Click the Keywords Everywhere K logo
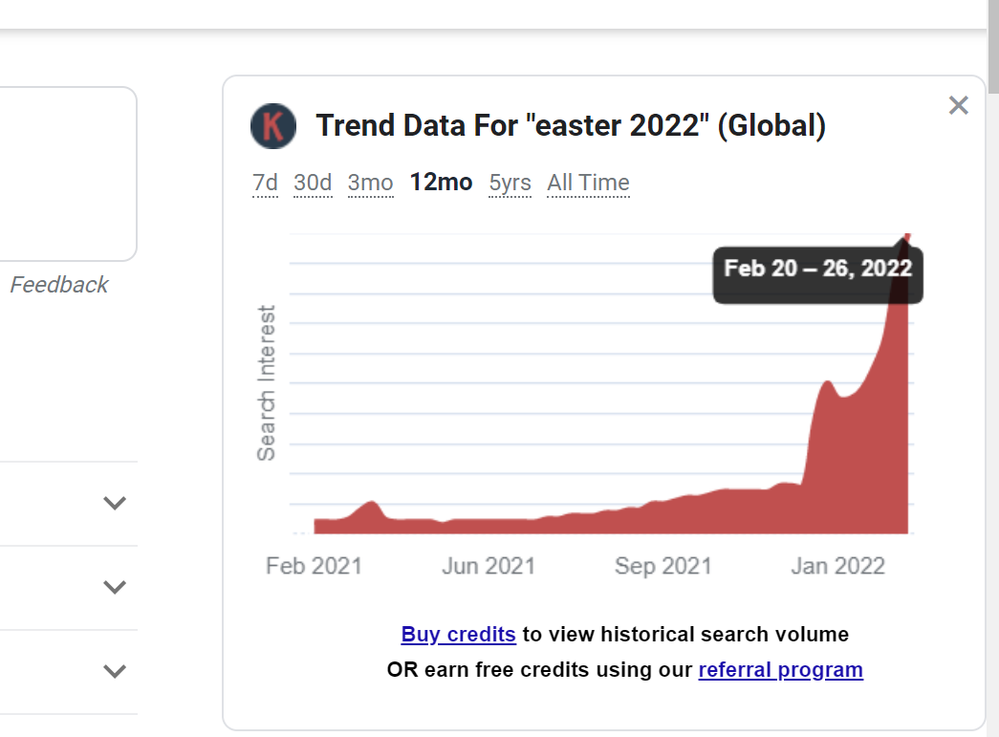Screen dimensions: 999x737 pos(273,126)
